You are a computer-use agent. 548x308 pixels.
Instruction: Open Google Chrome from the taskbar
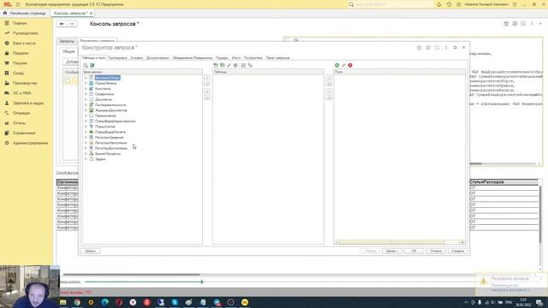(x=77, y=302)
